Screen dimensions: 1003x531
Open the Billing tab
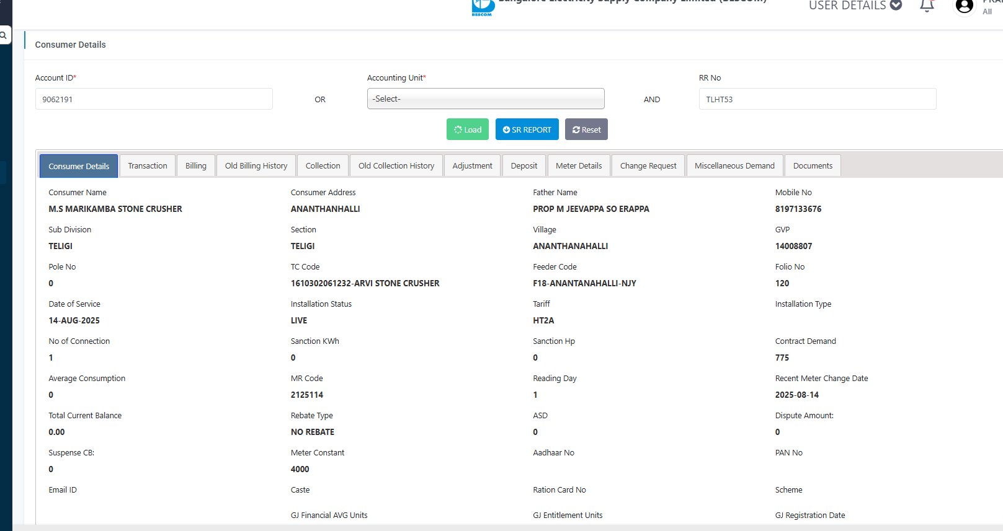point(196,166)
